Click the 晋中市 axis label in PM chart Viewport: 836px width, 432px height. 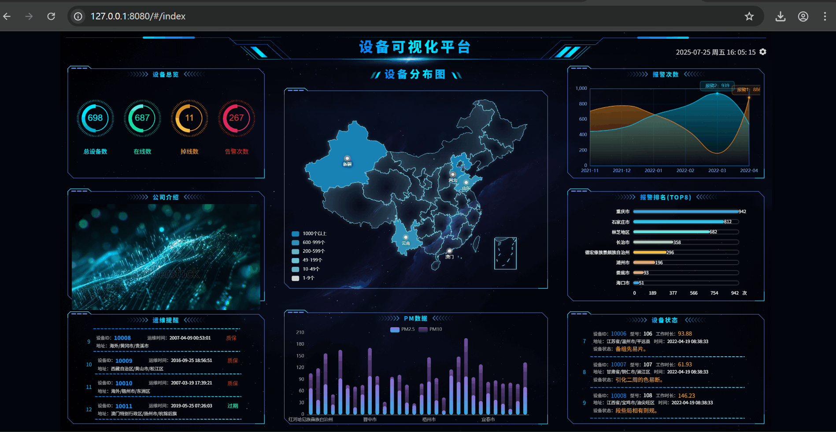pos(370,420)
